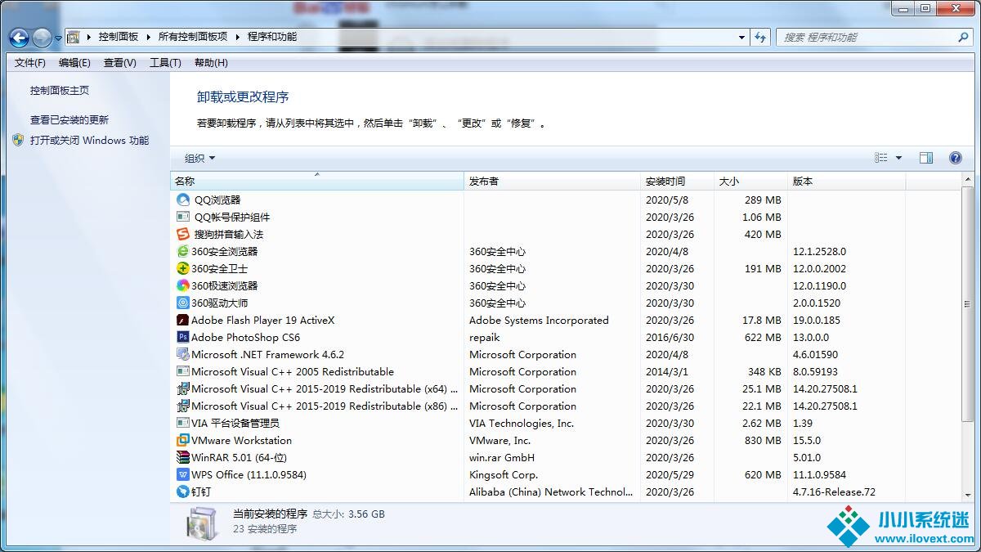Sort the list by 安装时间 column
Screen dimensions: 981x552
click(x=678, y=182)
